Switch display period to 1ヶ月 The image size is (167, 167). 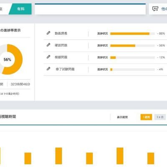click(x=160, y=117)
